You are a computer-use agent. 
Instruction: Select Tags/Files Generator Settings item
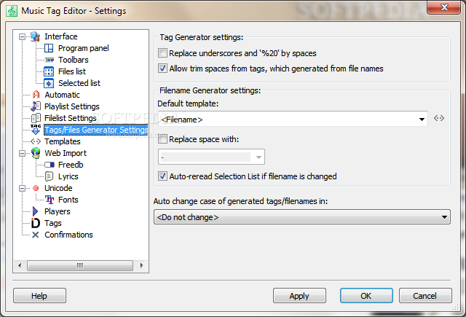coord(96,130)
